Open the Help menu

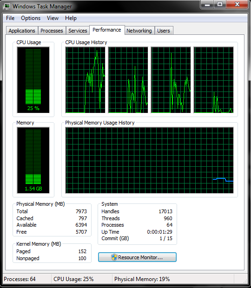pyautogui.click(x=71, y=18)
